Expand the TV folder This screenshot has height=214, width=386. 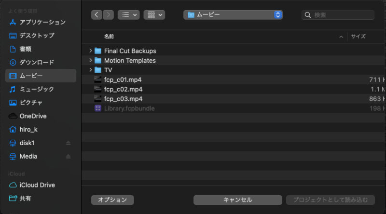coord(91,70)
